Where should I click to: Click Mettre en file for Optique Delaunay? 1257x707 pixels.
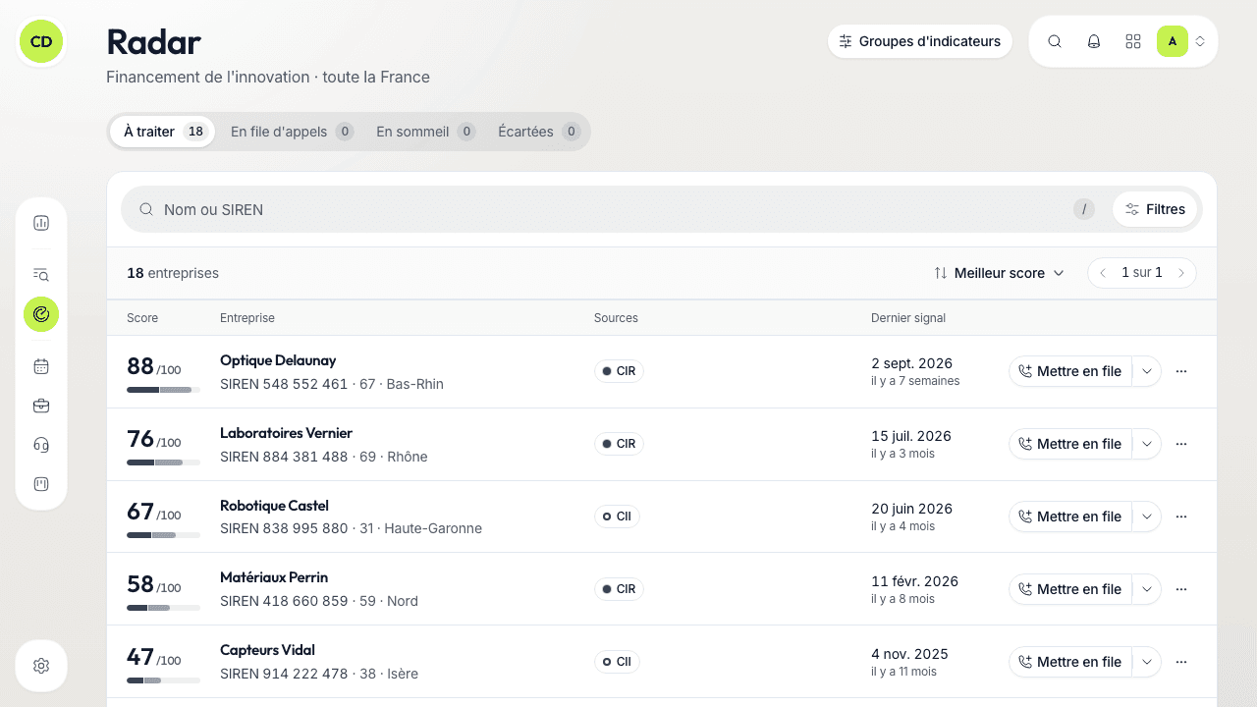(1070, 371)
